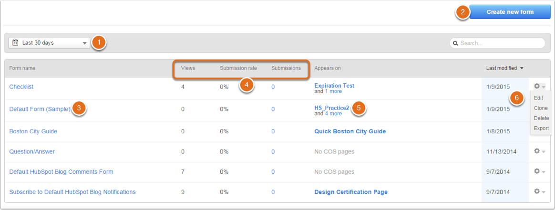555x210 pixels.
Task: Click submissions count 0 for Blog Notifications row
Action: click(x=273, y=192)
